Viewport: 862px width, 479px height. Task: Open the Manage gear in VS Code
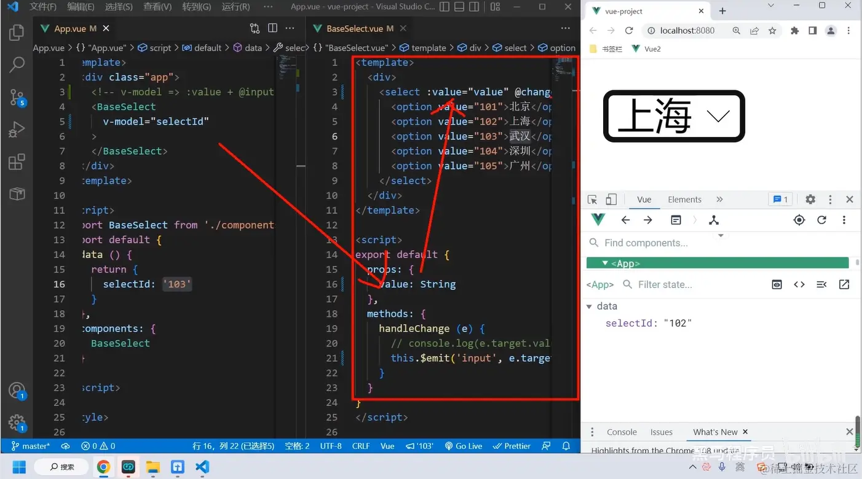[17, 423]
